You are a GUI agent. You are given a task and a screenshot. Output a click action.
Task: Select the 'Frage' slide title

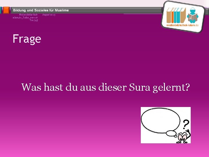point(27,39)
